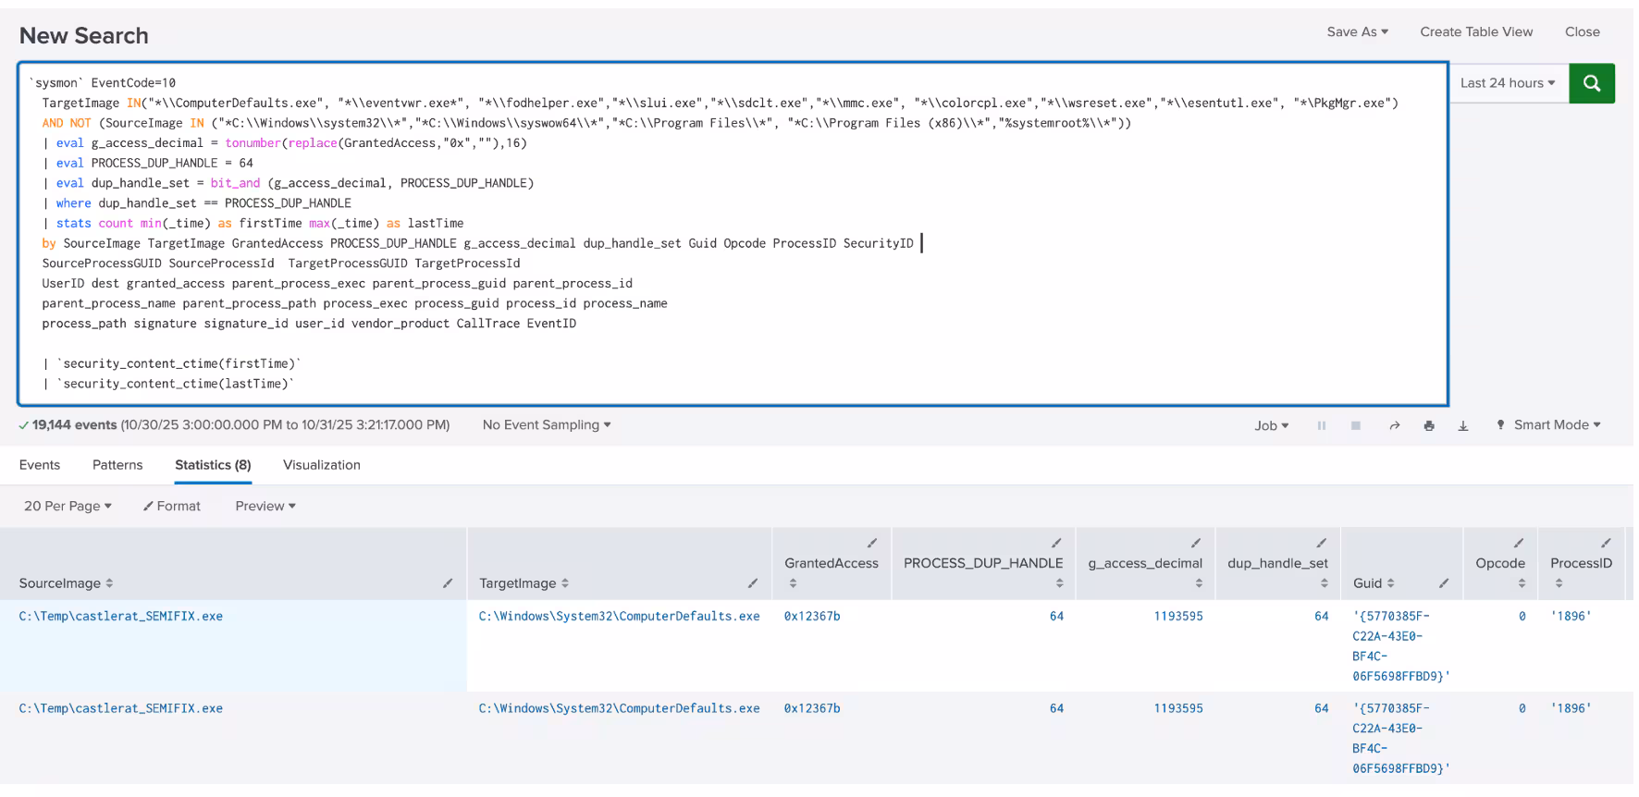Expand the Save As dropdown
Image resolution: width=1639 pixels, height=797 pixels.
click(1357, 31)
